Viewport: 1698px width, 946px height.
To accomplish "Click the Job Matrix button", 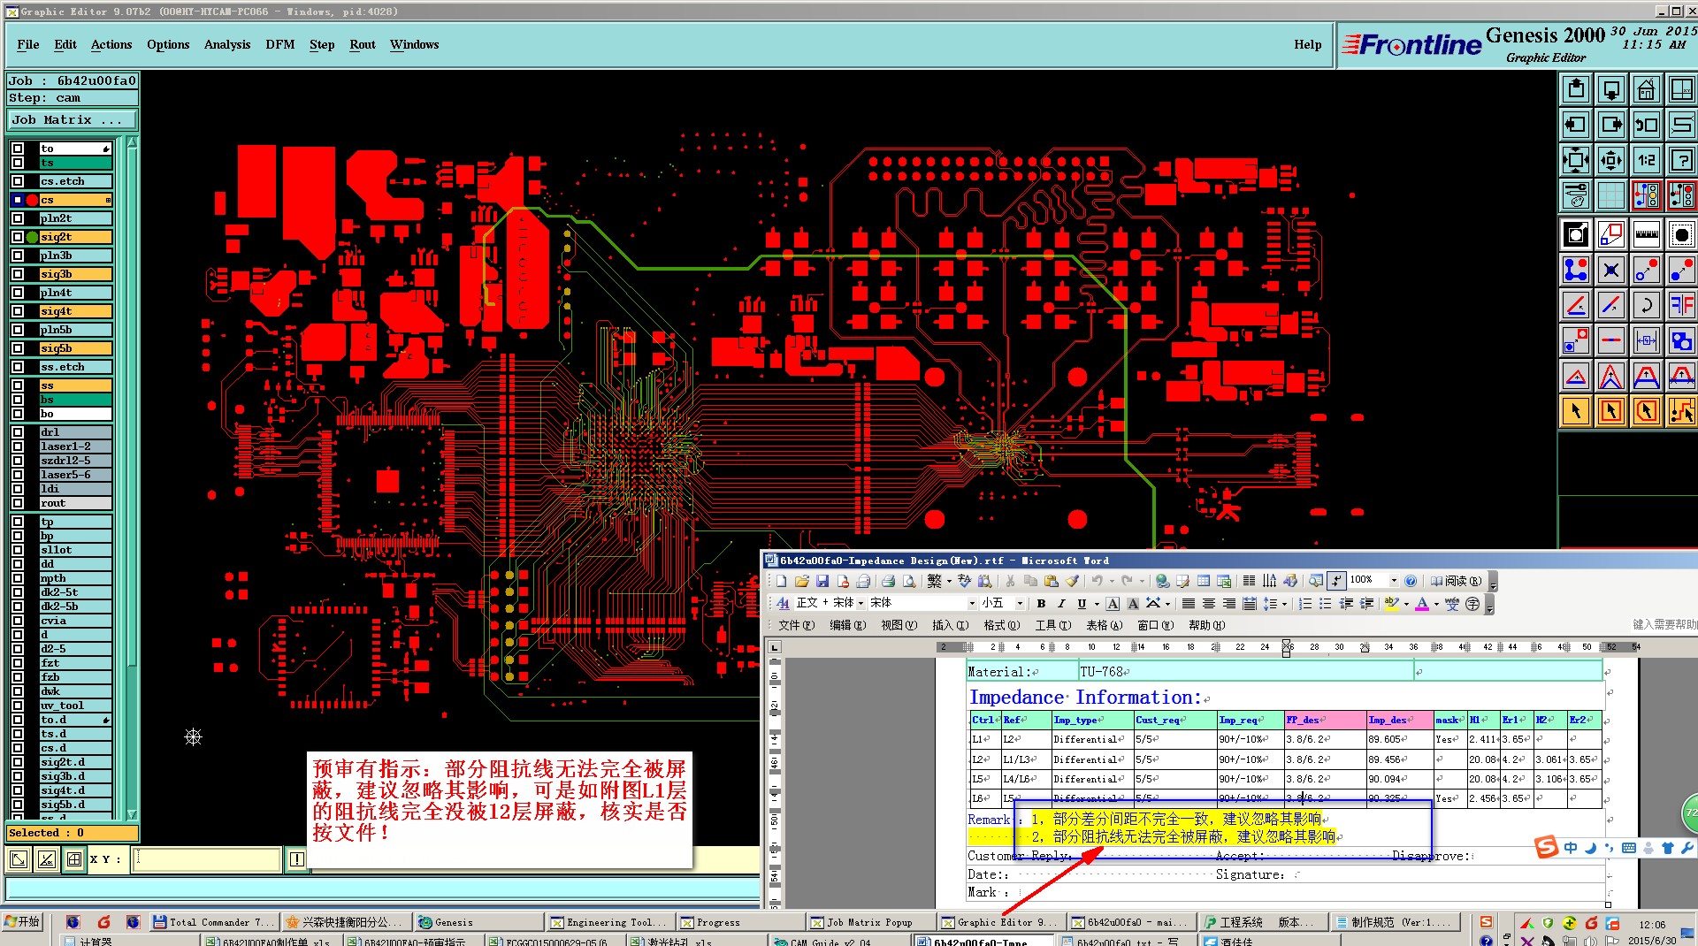I will coord(73,120).
